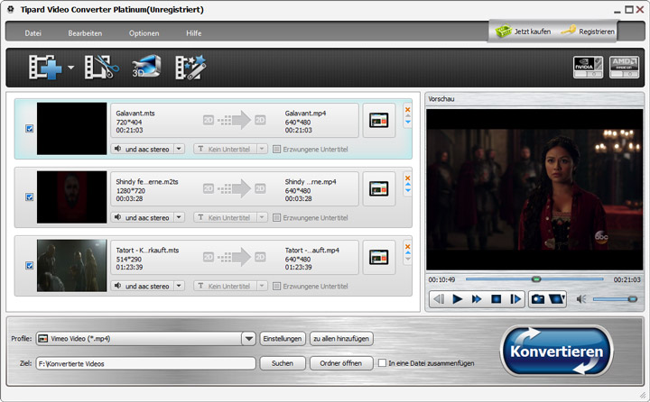Open audio track dropdown for Galavant.mts
650x402 pixels.
point(179,149)
